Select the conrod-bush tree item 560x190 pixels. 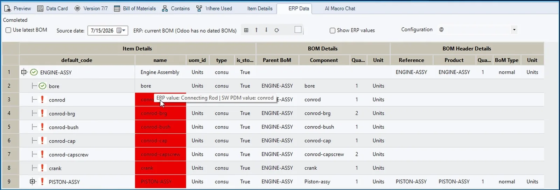(x=64, y=127)
